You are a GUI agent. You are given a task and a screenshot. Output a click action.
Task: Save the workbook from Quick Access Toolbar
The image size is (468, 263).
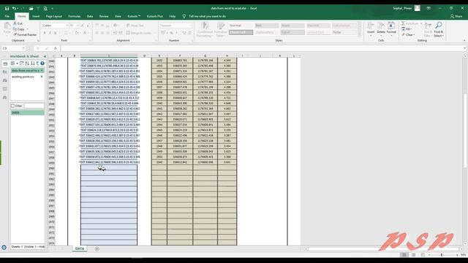point(7,8)
